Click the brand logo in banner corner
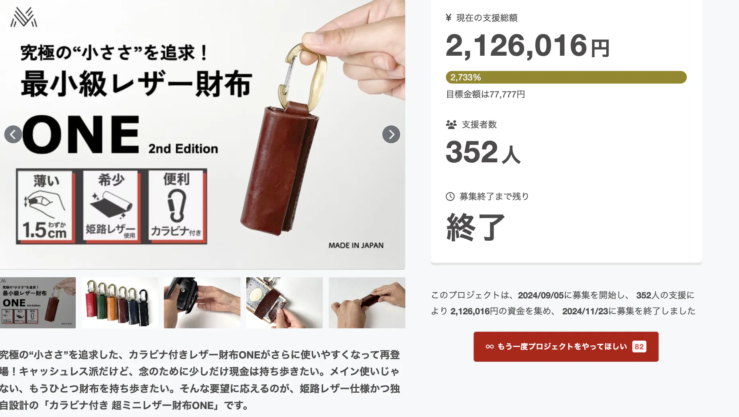This screenshot has width=739, height=417. tap(24, 18)
